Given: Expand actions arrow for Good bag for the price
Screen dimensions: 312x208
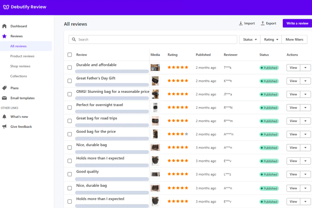Looking at the screenshot, I should coord(305,134).
